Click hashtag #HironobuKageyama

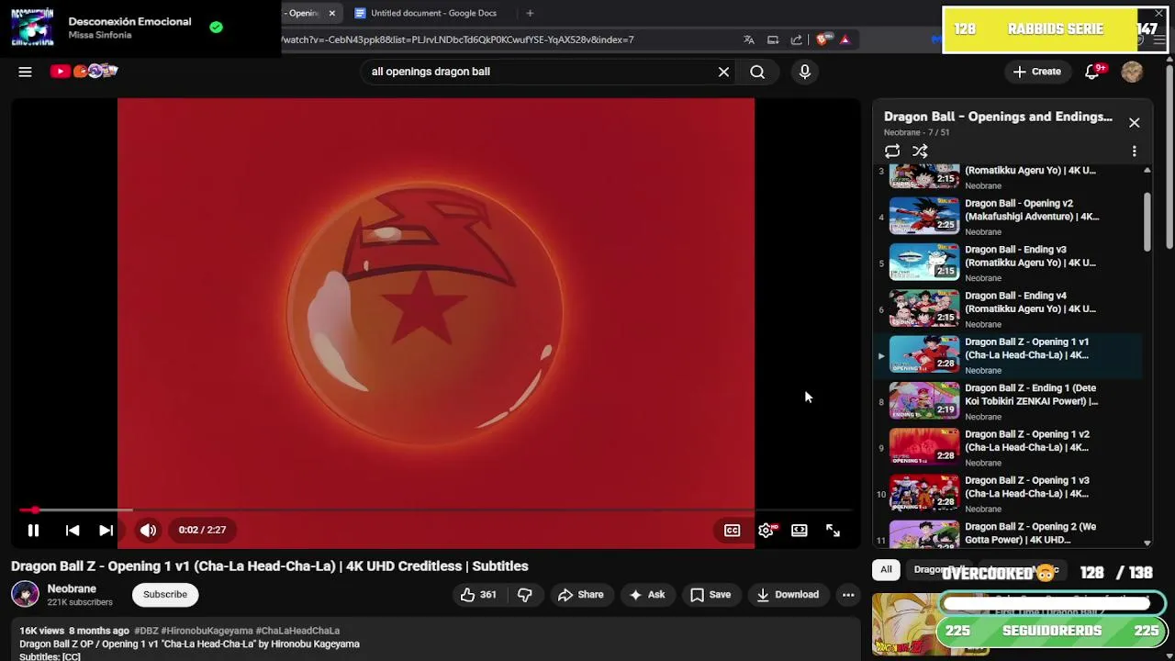coord(207,631)
